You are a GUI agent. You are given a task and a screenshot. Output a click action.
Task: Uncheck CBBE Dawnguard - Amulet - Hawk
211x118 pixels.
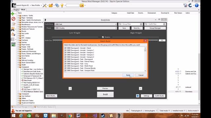[65, 48]
